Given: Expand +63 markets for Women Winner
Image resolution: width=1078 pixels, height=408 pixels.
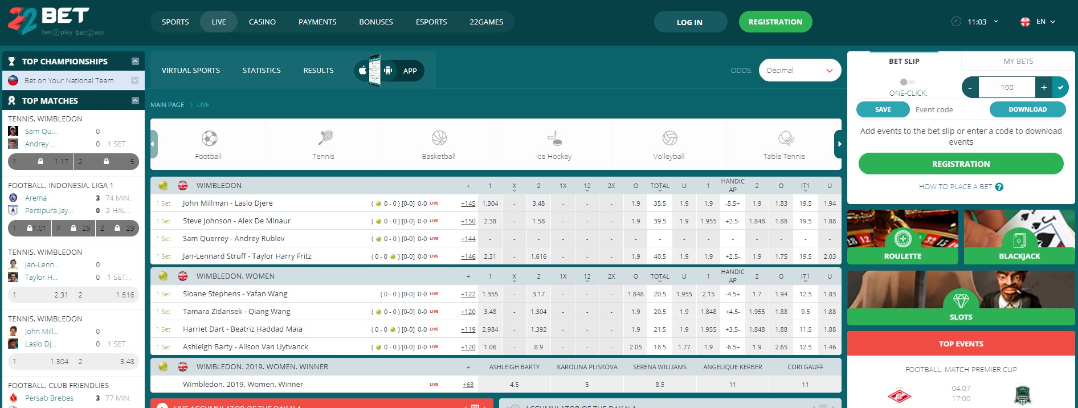Looking at the screenshot, I should 468,385.
